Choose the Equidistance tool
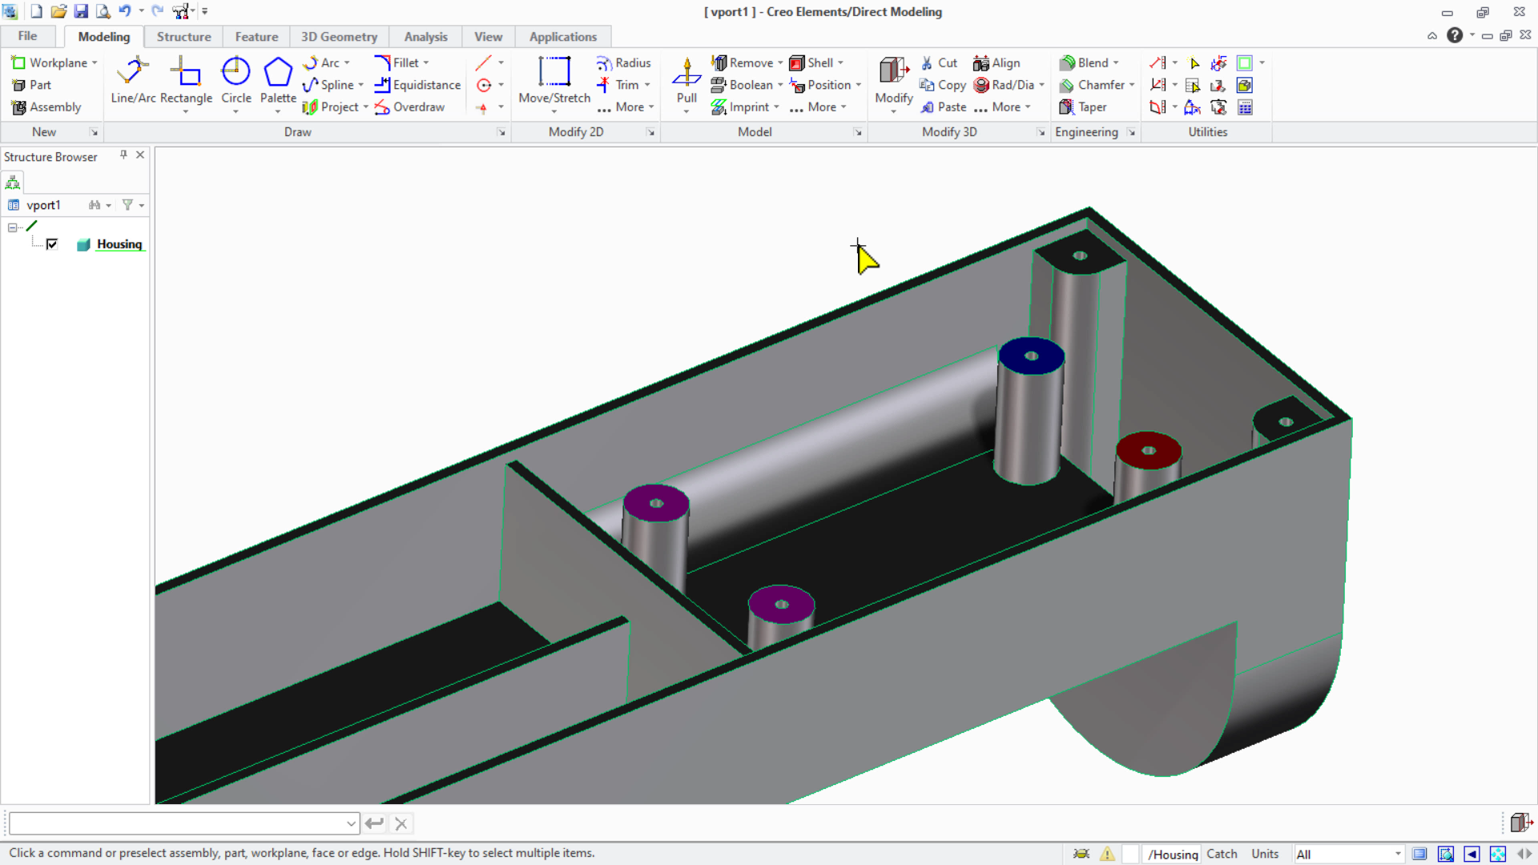Screen dimensions: 1538x865 417,85
